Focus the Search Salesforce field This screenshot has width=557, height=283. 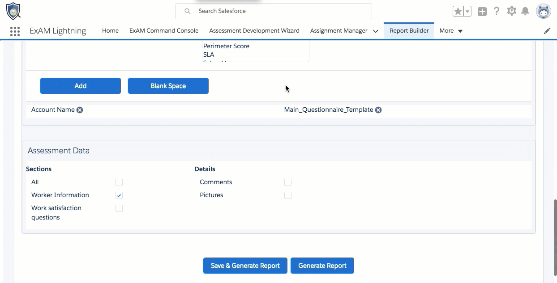click(274, 11)
